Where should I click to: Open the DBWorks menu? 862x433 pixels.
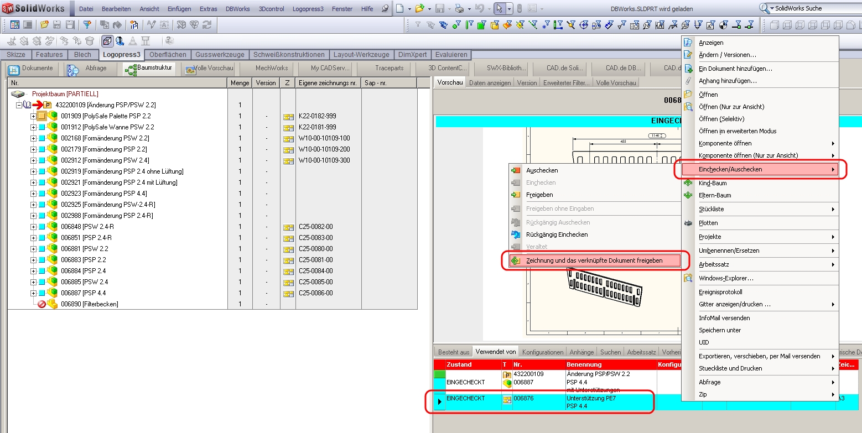coord(237,9)
